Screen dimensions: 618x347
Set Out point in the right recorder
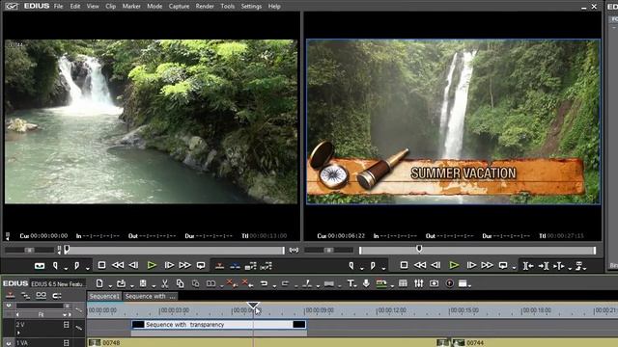tap(373, 266)
